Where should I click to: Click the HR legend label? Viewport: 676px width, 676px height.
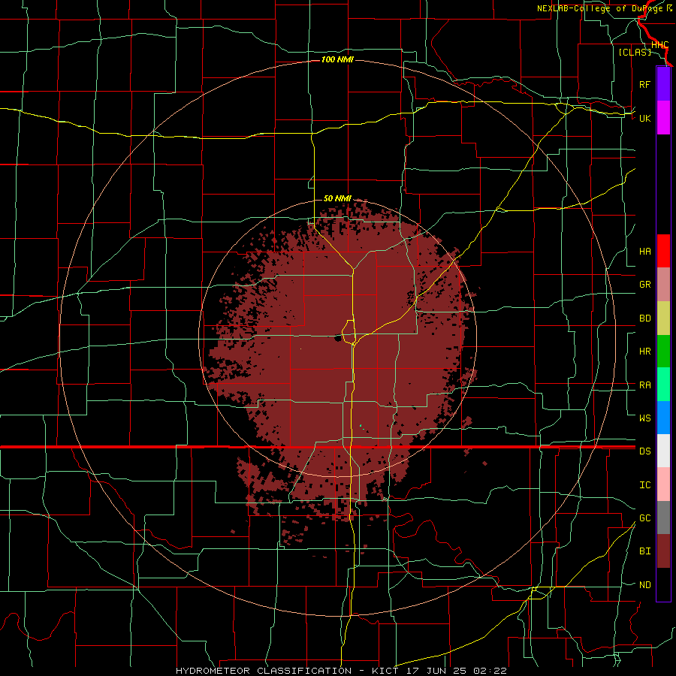644,352
